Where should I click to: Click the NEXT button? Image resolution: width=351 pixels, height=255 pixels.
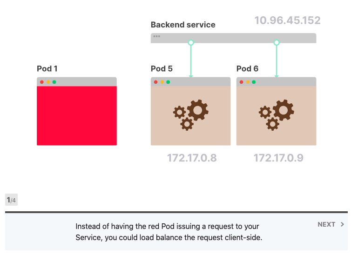point(327,224)
